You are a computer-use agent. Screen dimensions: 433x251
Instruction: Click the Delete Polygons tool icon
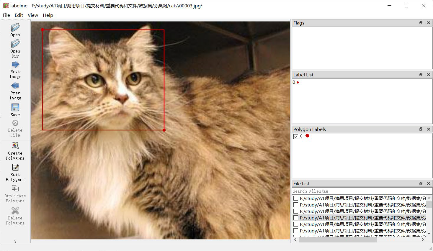point(15,210)
